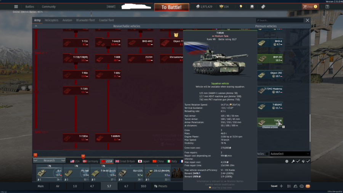This screenshot has height=193, width=343.
Task: Expand the Research dropdown panel
Action: click(x=49, y=161)
